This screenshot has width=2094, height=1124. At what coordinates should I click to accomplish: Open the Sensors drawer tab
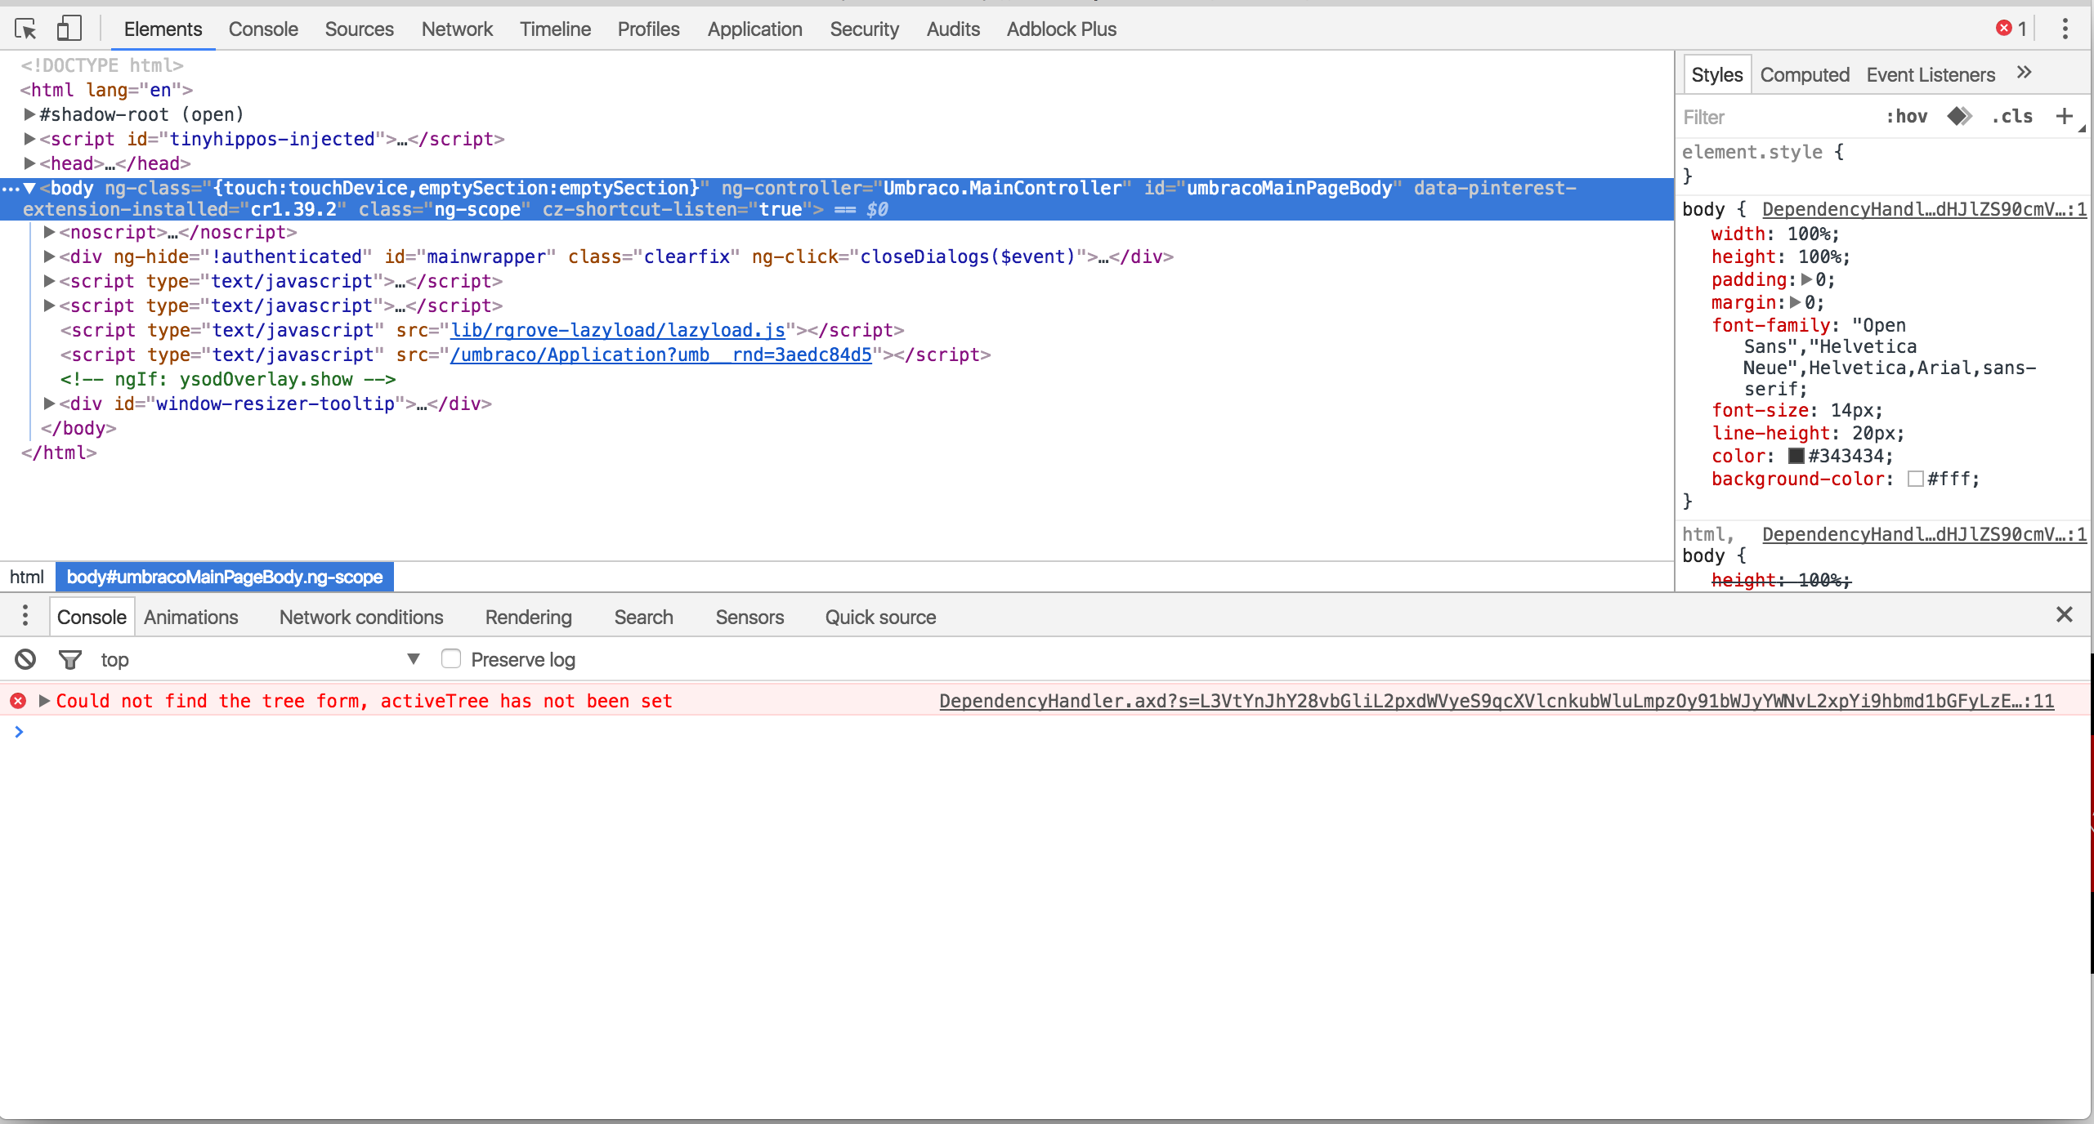pos(749,617)
